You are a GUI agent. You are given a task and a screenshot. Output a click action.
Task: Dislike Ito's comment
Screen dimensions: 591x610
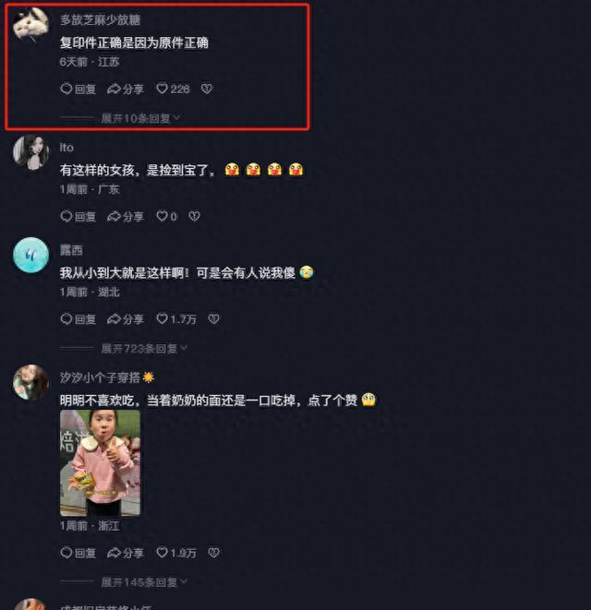[194, 216]
